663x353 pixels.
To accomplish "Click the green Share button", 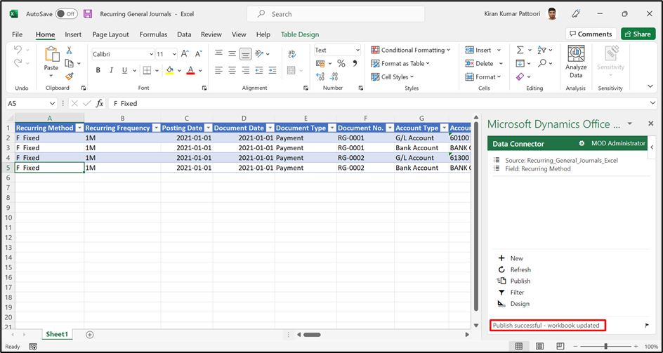I will [638, 34].
